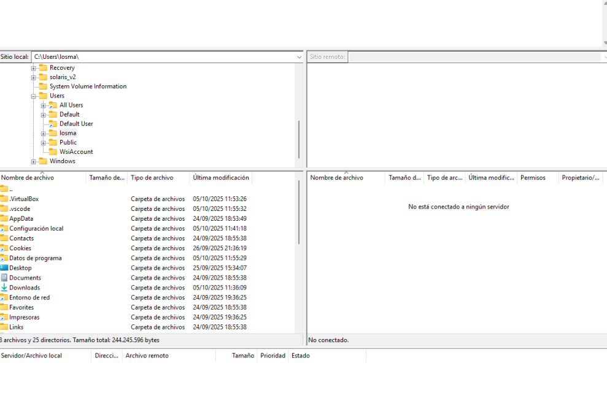The width and height of the screenshot is (607, 398).
Task: Click the local directory tree vertical scrollbar
Action: [x=300, y=139]
